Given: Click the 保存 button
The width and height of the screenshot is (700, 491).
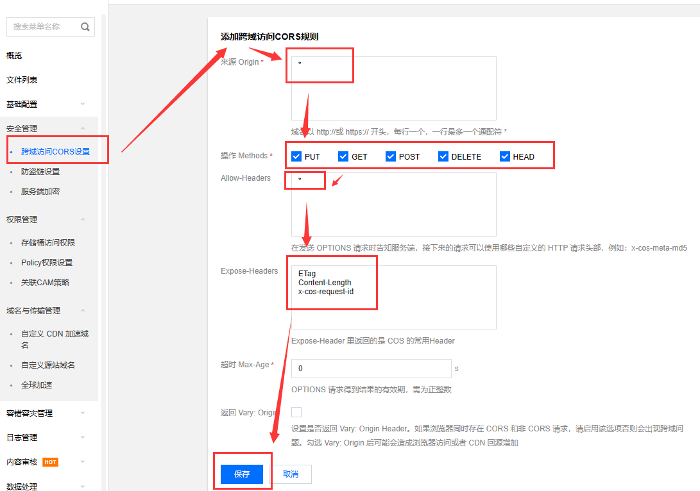Looking at the screenshot, I should (x=241, y=474).
